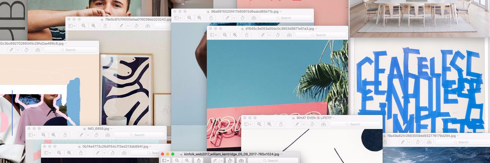Click the title 0b74e4773c26dff54c7f3ed213db894f.jpg
490x163 pixels.
pyautogui.click(x=115, y=146)
